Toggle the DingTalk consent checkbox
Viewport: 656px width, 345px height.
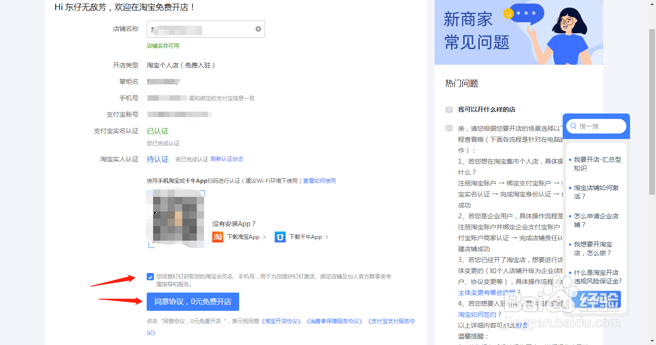(150, 277)
